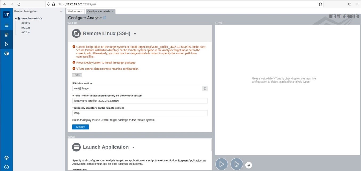The width and height of the screenshot is (361, 171).
Task: Open the compare results sidebar icon
Action: coord(6,53)
